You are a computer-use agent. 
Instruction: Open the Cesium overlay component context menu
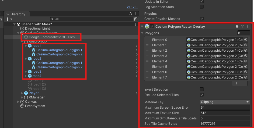[x=248, y=26]
